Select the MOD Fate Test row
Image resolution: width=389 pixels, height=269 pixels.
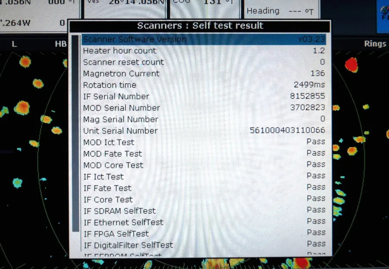(204, 153)
